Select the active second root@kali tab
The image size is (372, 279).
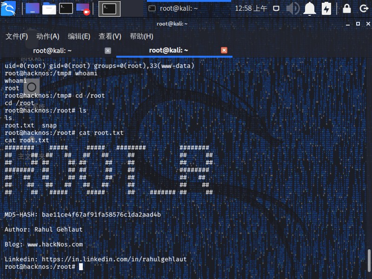point(168,50)
